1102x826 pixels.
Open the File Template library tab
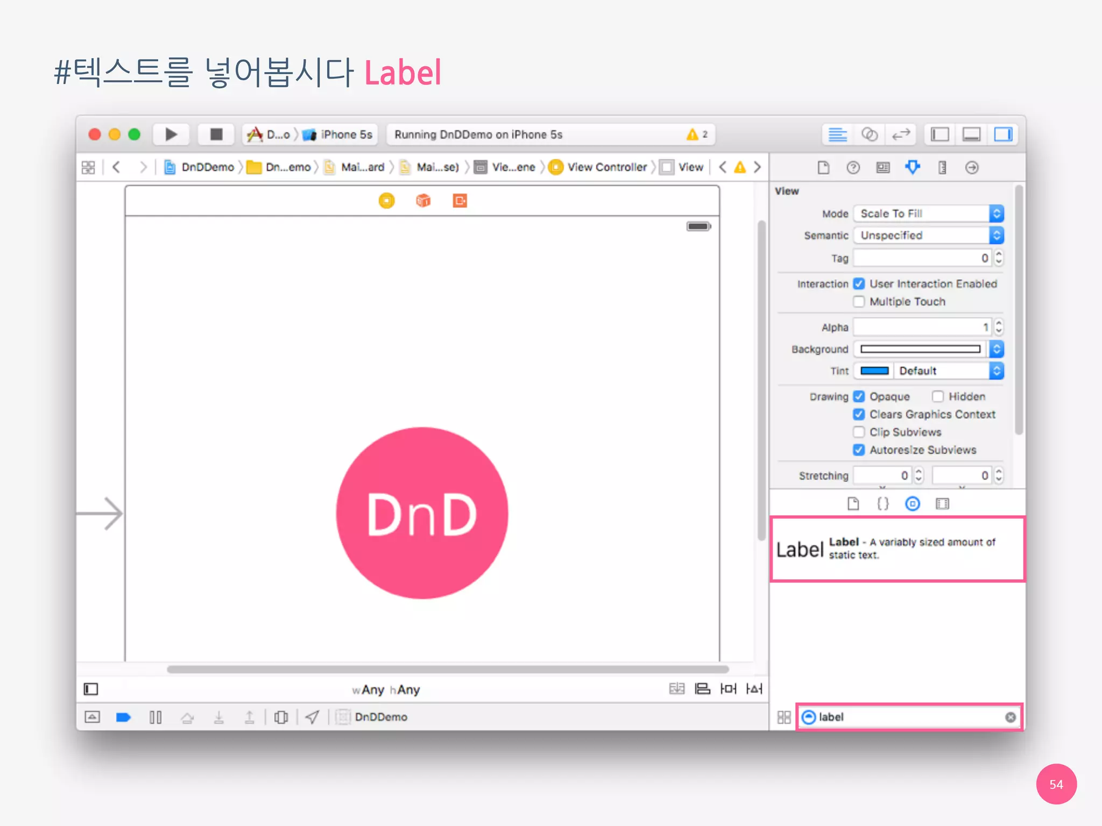[x=853, y=504]
